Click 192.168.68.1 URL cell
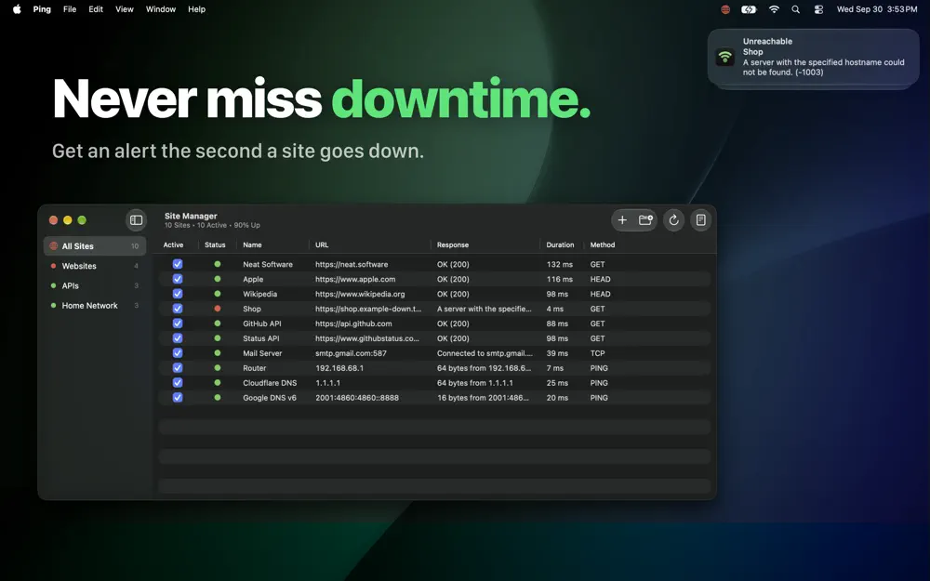The width and height of the screenshot is (930, 581). [x=339, y=368]
